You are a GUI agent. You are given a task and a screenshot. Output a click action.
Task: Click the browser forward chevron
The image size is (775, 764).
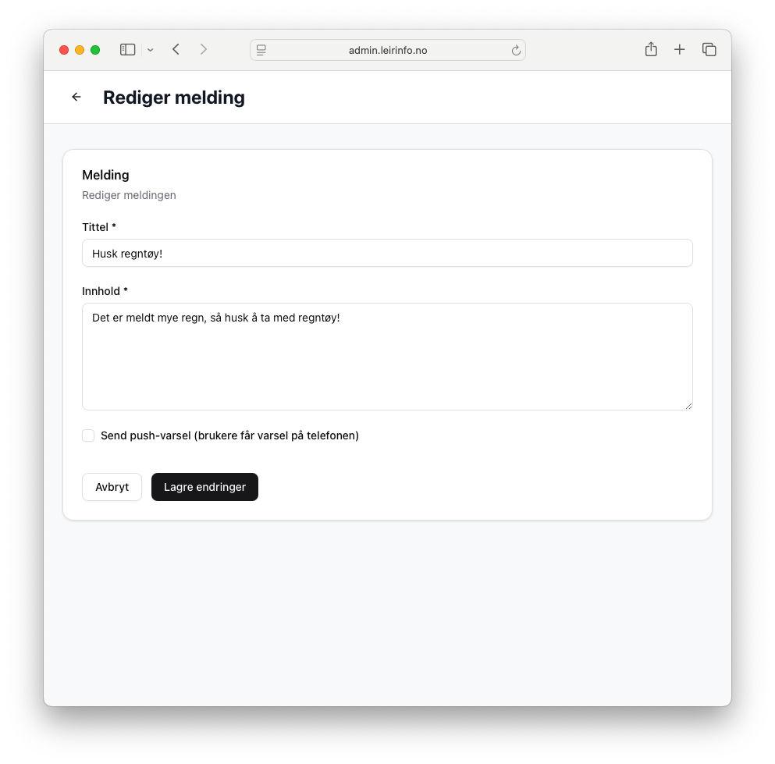(204, 50)
